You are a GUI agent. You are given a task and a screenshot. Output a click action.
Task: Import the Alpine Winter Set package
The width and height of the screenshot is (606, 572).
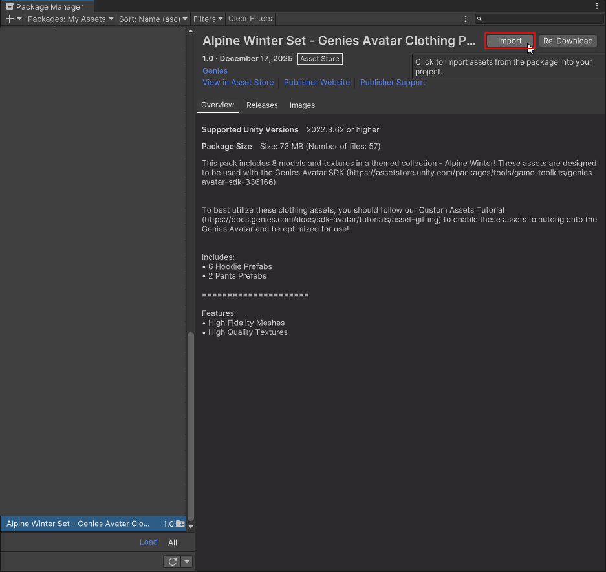click(510, 41)
